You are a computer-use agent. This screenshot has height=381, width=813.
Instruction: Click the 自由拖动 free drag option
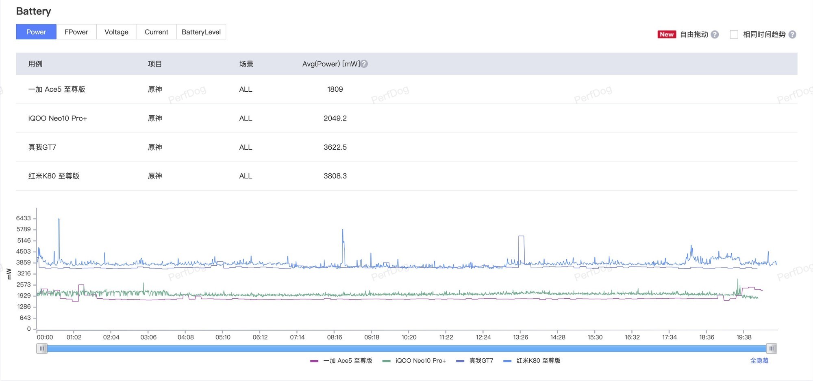[x=694, y=34]
